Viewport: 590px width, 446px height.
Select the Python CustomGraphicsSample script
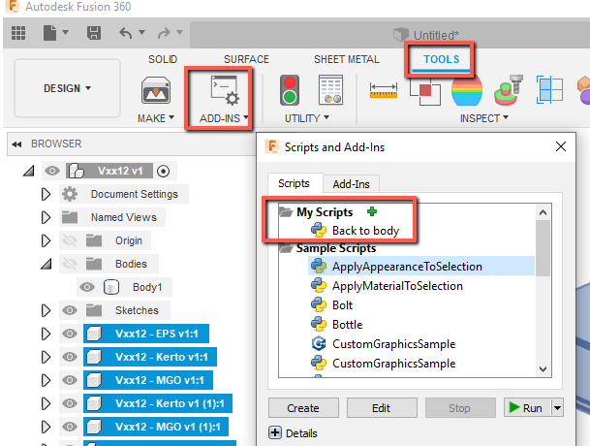point(393,364)
